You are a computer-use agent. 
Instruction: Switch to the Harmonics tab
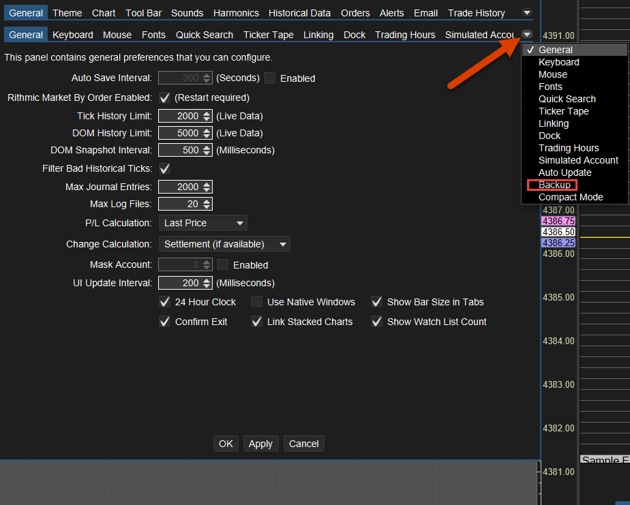[x=236, y=13]
